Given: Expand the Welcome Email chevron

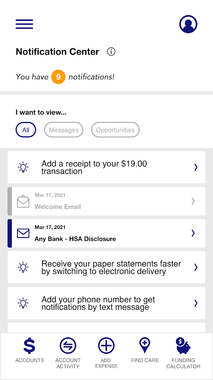Looking at the screenshot, I should (x=193, y=201).
